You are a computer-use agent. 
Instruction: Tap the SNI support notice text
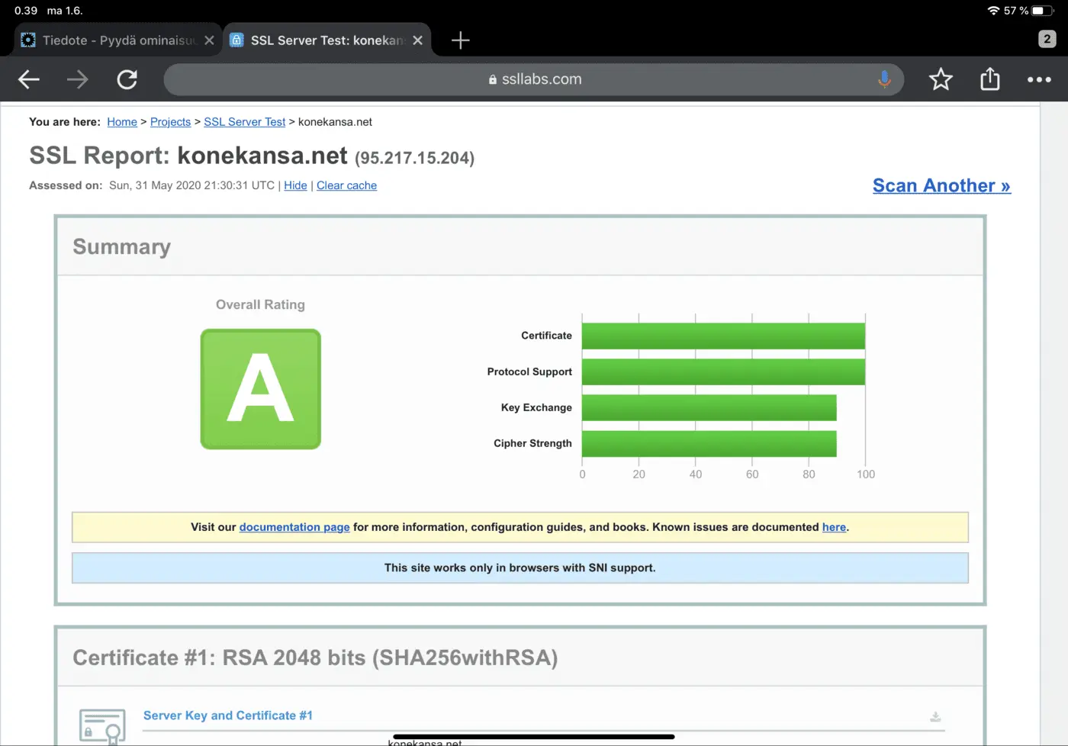(x=520, y=568)
